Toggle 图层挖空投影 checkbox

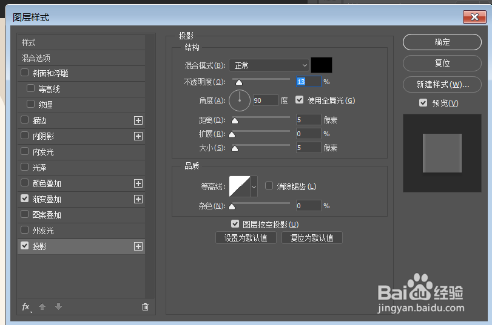tap(235, 223)
